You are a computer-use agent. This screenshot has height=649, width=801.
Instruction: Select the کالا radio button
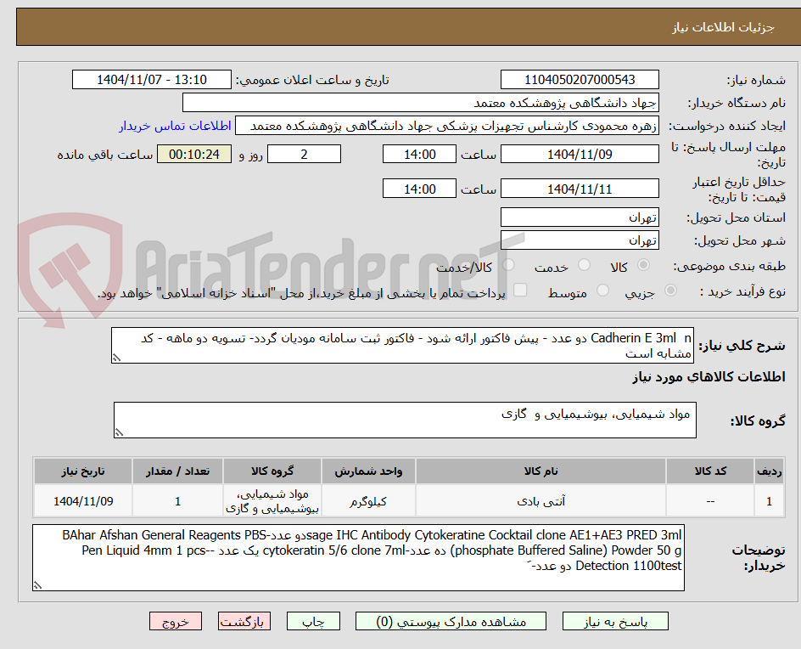(x=644, y=265)
